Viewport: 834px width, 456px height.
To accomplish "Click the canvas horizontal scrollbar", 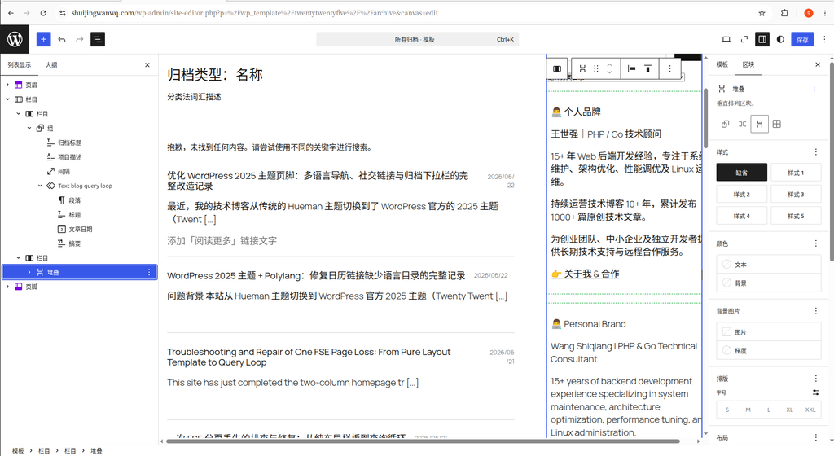I will pos(423,441).
